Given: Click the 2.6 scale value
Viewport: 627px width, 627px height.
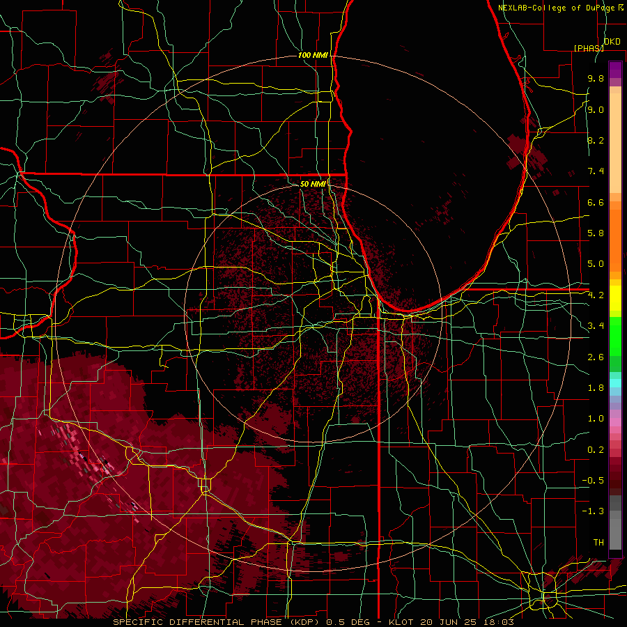Looking at the screenshot, I should pos(596,357).
